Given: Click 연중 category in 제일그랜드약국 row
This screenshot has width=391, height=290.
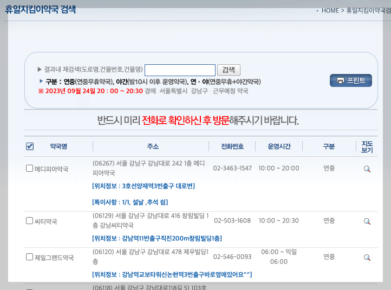Looking at the screenshot, I should [329, 257].
